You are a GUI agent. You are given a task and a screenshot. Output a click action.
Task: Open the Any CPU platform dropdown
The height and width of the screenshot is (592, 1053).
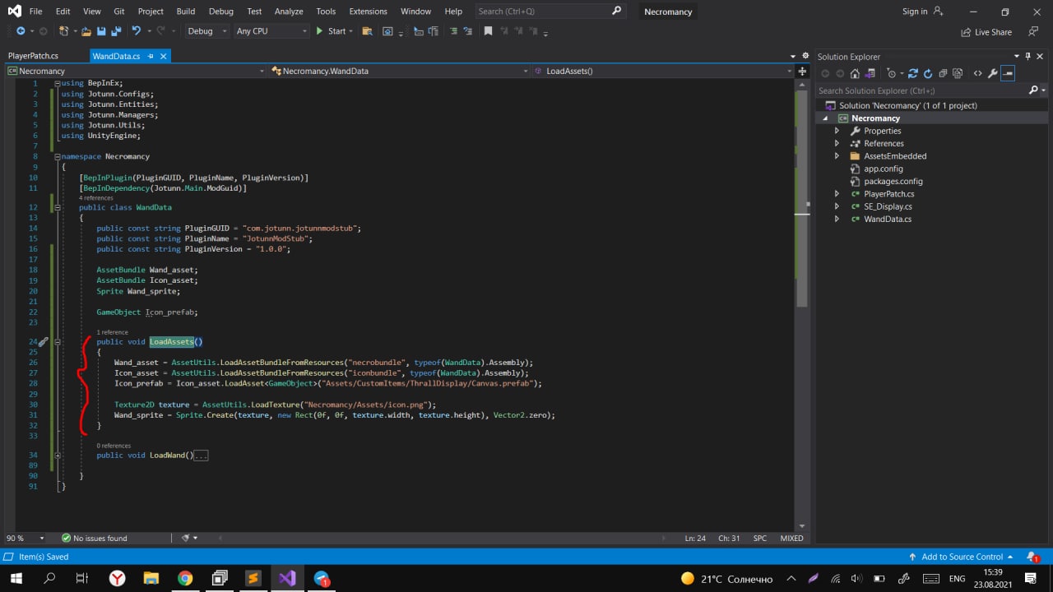click(x=271, y=31)
